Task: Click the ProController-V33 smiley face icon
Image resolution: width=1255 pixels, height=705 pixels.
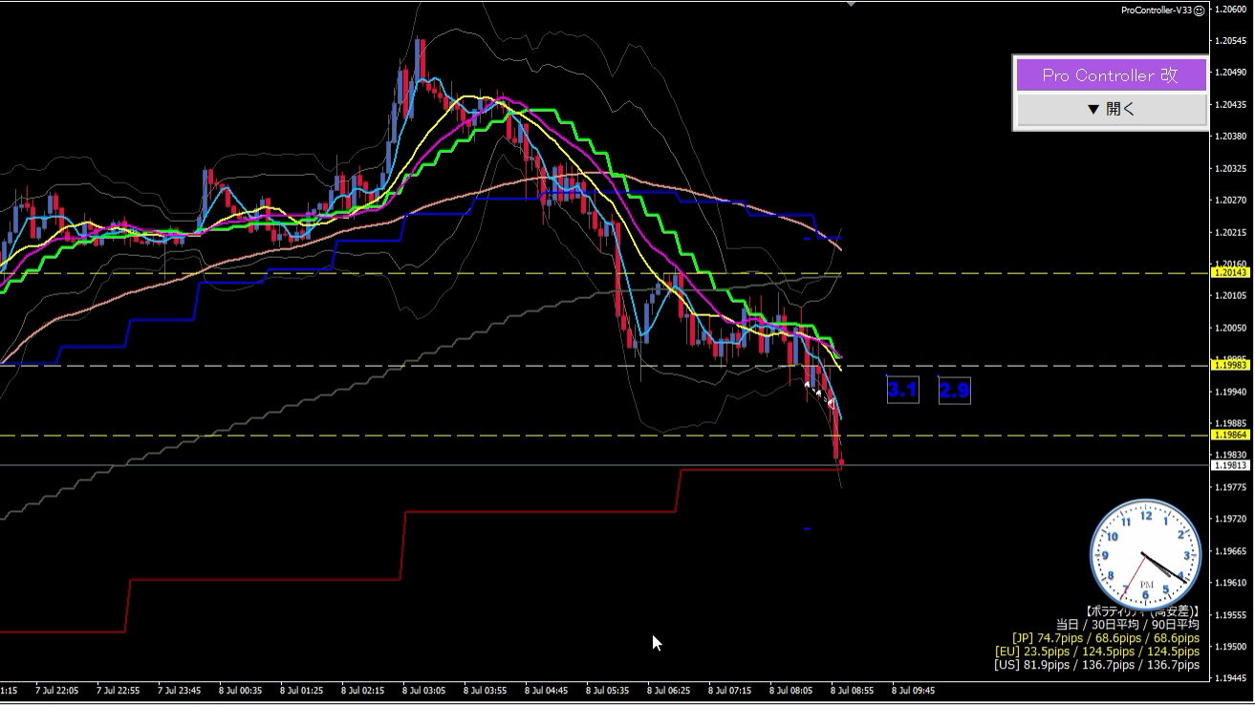Action: [1200, 11]
